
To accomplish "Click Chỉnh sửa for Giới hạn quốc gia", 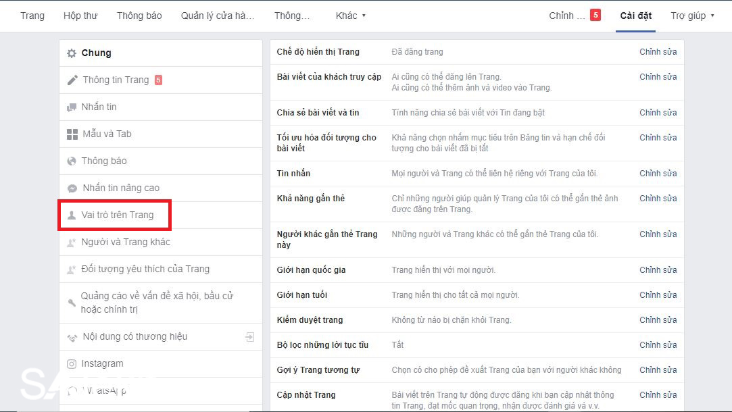I will [x=658, y=269].
